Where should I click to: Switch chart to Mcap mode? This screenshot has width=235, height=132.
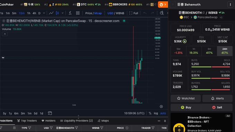[x=98, y=13]
